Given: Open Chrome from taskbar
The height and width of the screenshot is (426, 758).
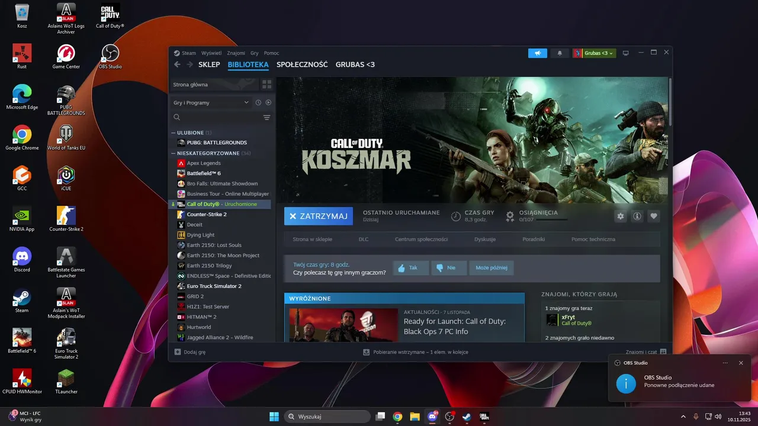Looking at the screenshot, I should [397, 417].
